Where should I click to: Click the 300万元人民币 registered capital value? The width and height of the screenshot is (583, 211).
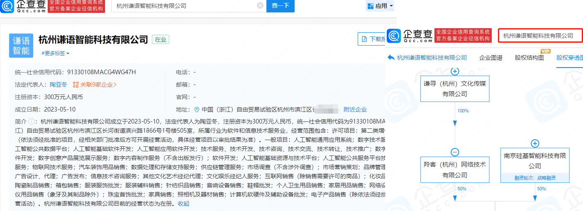point(63,97)
